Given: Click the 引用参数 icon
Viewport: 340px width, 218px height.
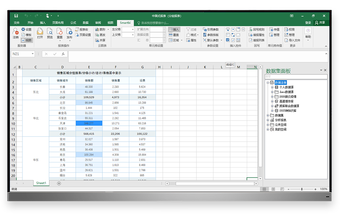Looking at the screenshot, I should (x=211, y=30).
